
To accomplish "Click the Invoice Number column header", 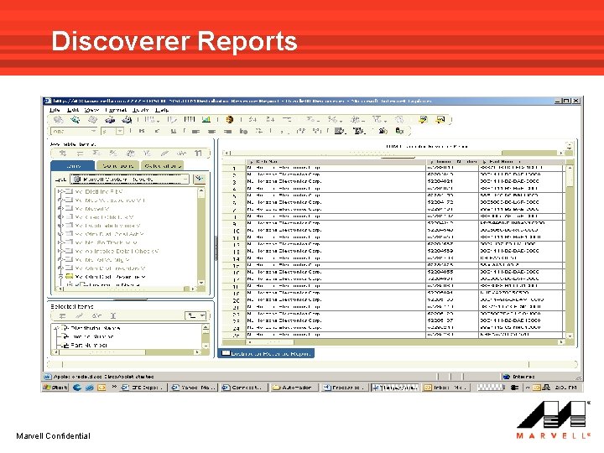I will (x=452, y=161).
